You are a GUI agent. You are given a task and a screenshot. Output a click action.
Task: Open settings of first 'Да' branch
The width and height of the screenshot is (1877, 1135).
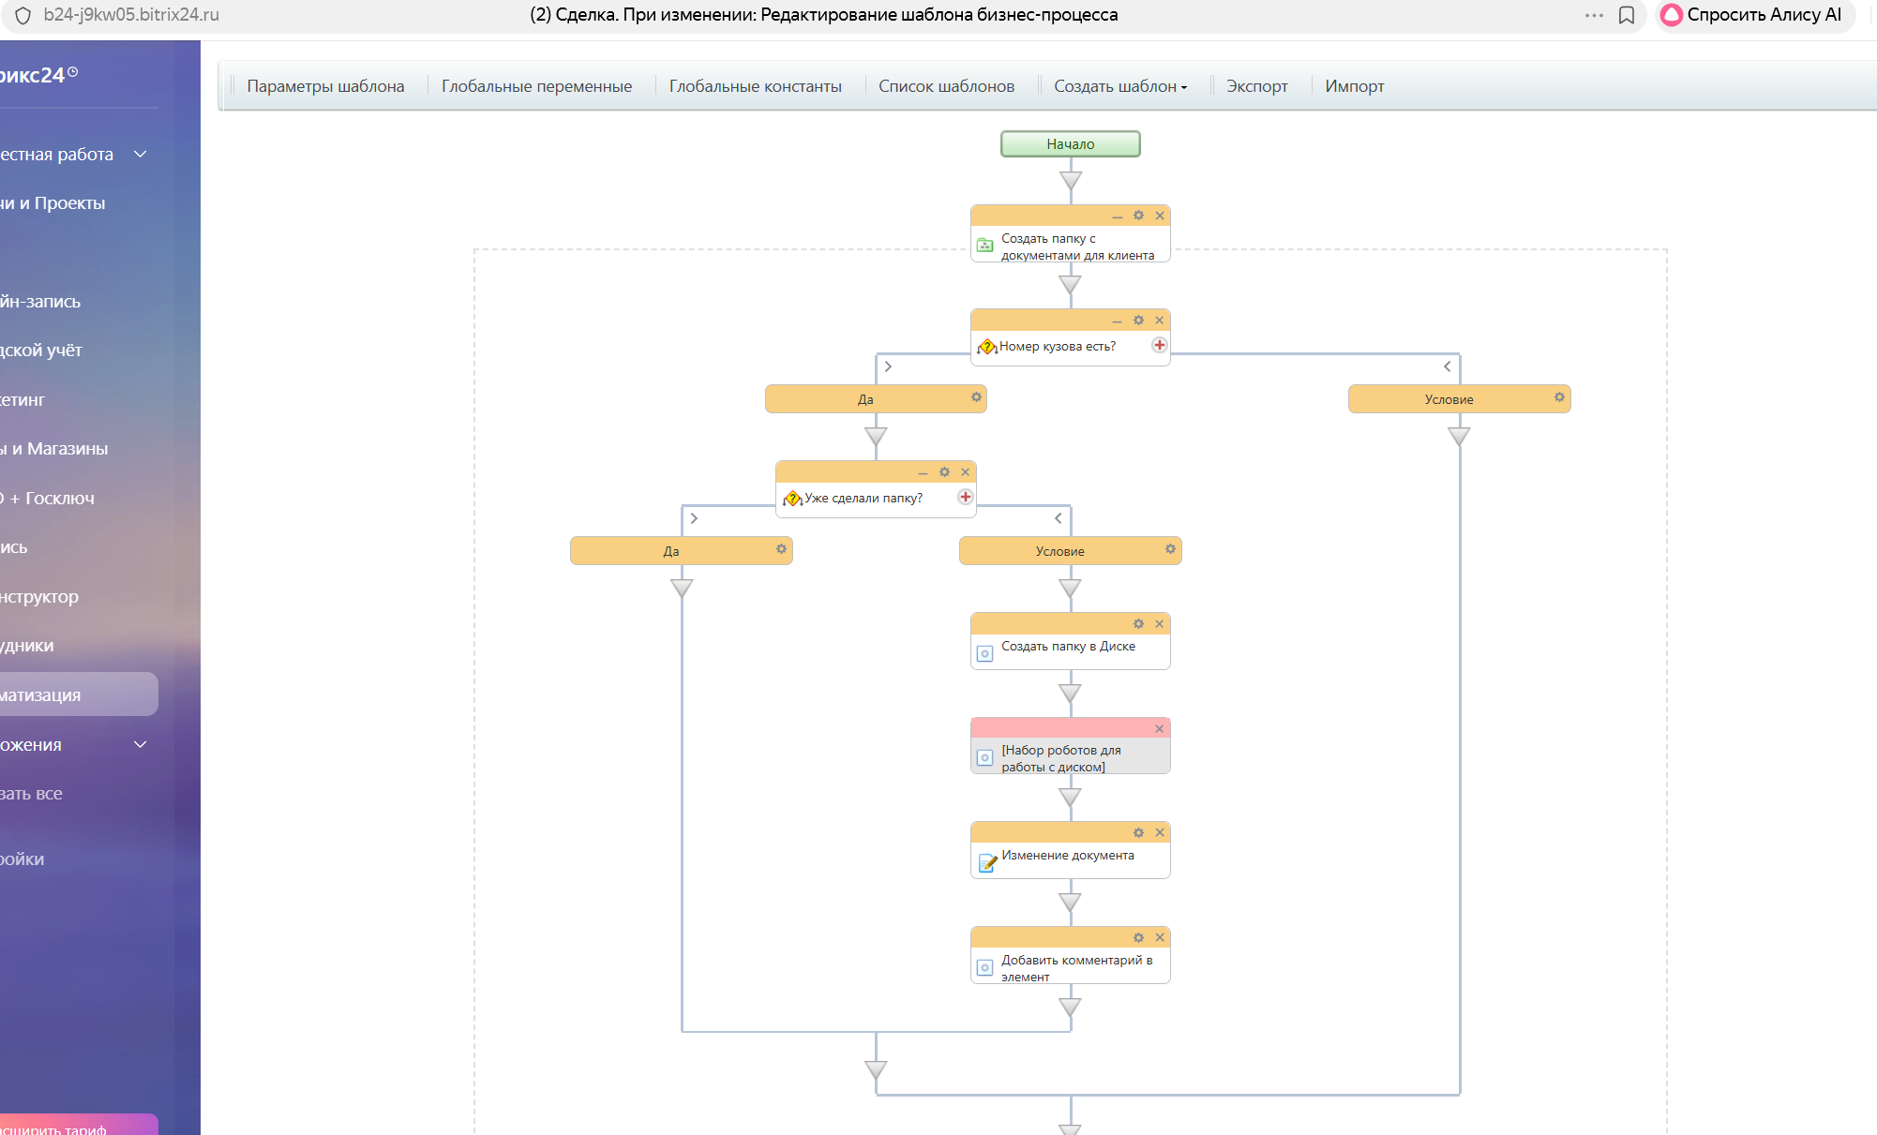coord(976,397)
